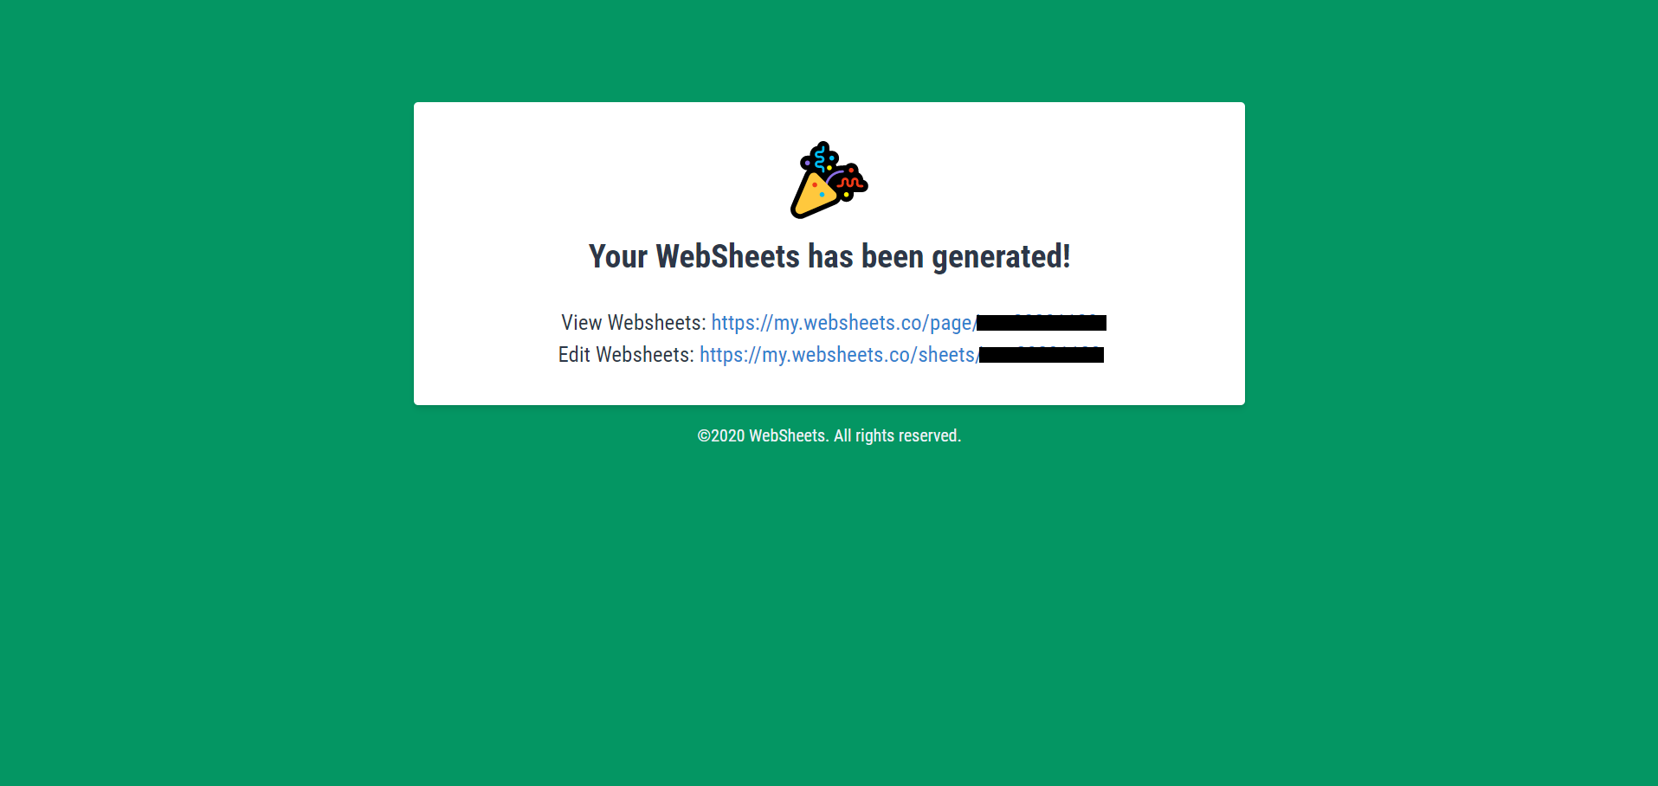Viewport: 1658px width, 786px height.
Task: Click the red squiggle confetti on the popper
Action: (x=851, y=182)
